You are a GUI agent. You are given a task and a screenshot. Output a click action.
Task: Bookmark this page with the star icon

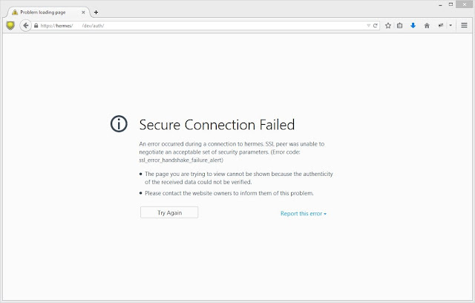[387, 25]
